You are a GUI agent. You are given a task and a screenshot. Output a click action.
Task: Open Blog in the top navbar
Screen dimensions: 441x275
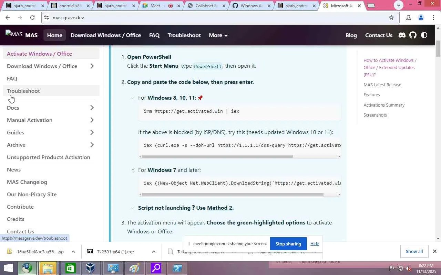click(x=351, y=35)
